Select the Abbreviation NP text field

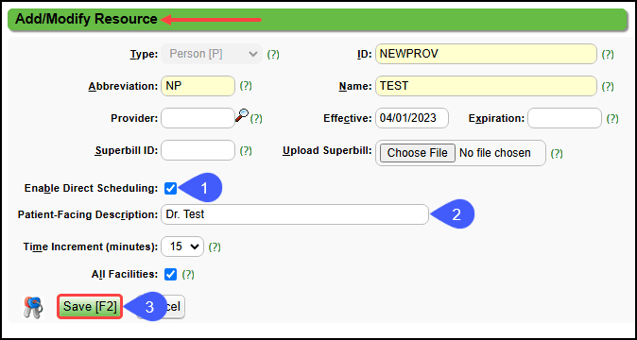pos(198,86)
